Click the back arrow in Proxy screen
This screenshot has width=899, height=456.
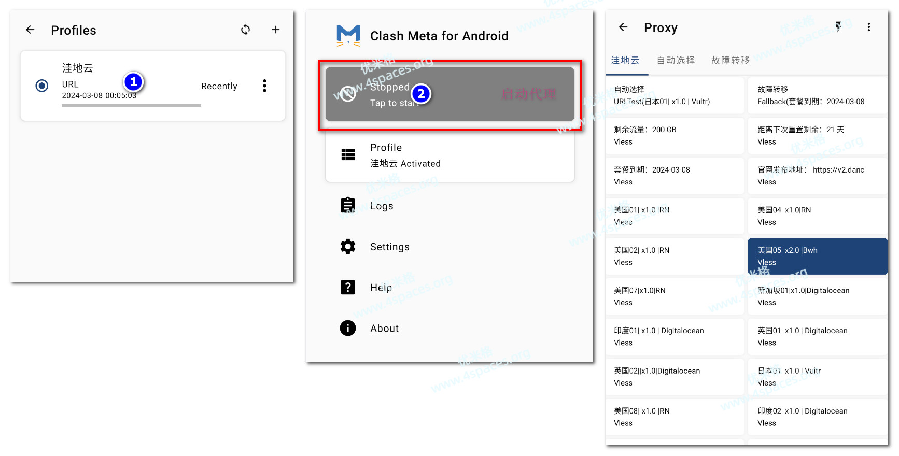tap(623, 27)
